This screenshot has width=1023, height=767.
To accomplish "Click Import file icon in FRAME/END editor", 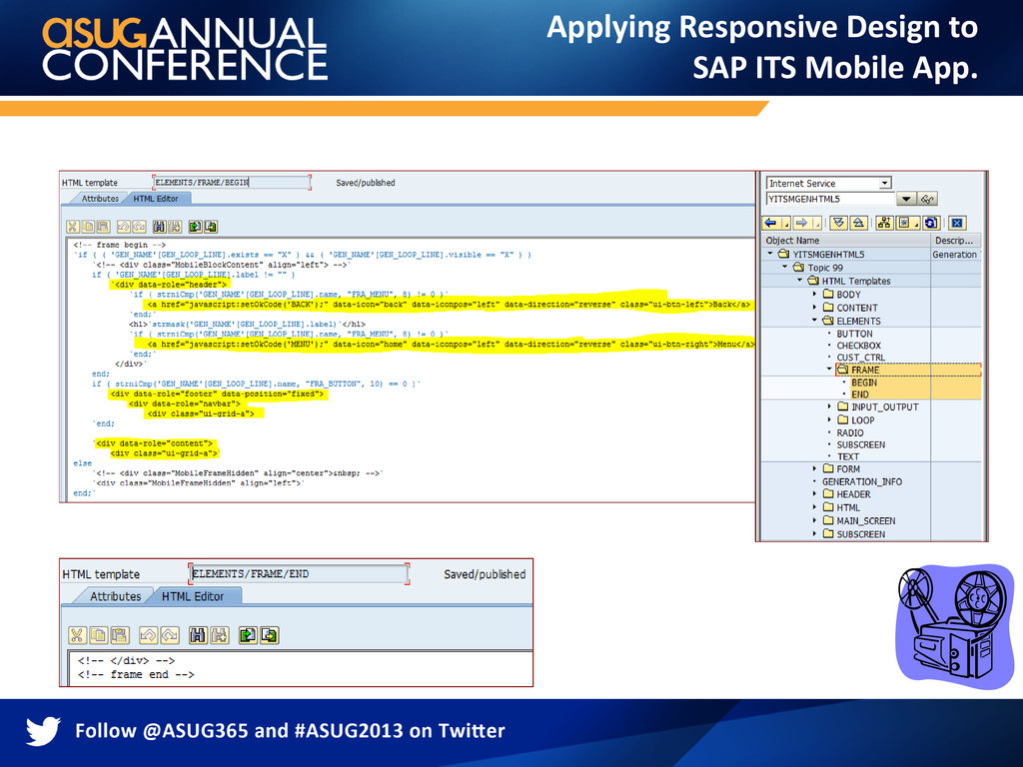I will (x=248, y=634).
